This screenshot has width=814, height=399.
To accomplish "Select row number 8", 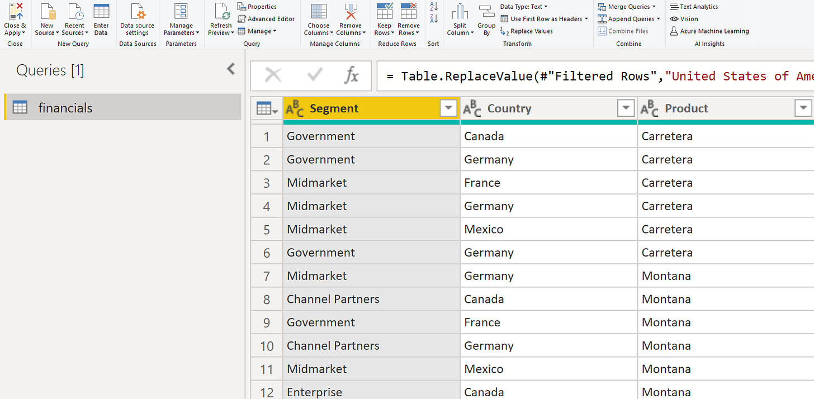I will pos(267,300).
